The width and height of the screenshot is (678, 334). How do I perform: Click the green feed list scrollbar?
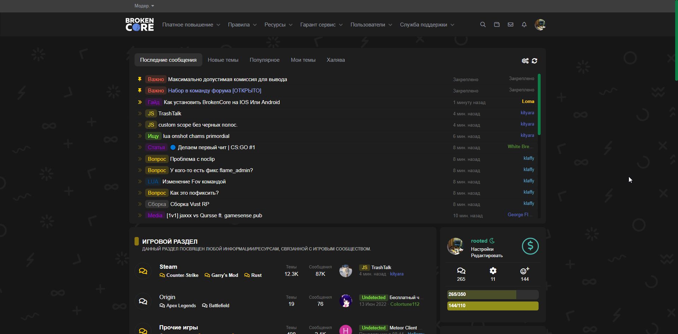539,105
